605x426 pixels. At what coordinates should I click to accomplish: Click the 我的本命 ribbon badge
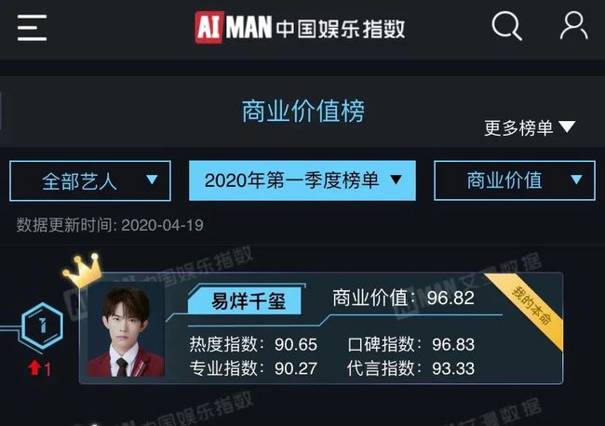[531, 304]
